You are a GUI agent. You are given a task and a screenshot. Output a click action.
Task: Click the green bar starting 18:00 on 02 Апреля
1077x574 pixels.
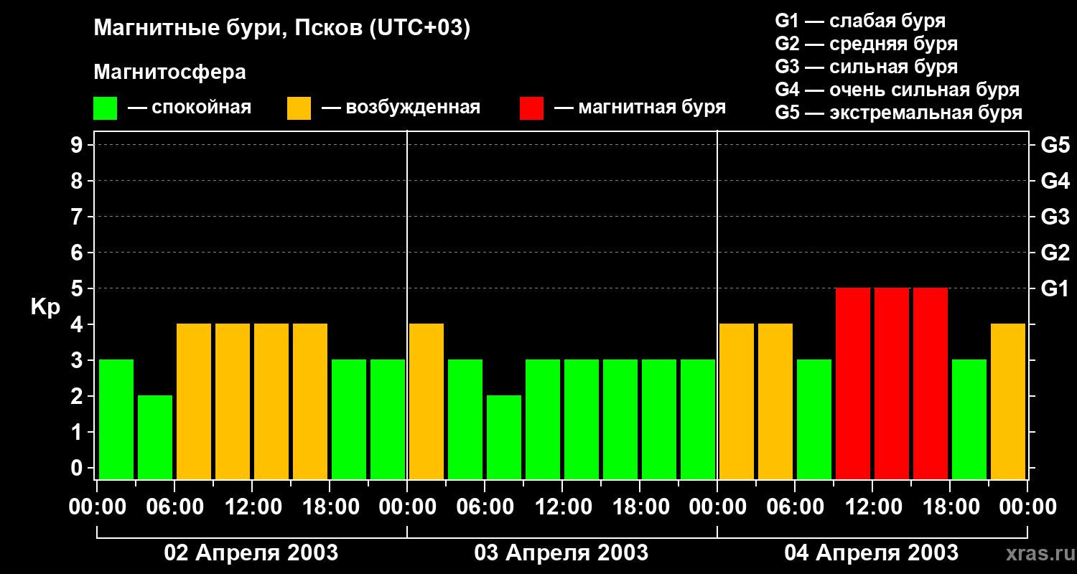(x=349, y=419)
